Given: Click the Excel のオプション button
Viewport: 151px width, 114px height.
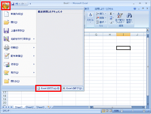Looking at the screenshot, I should [x=48, y=88].
